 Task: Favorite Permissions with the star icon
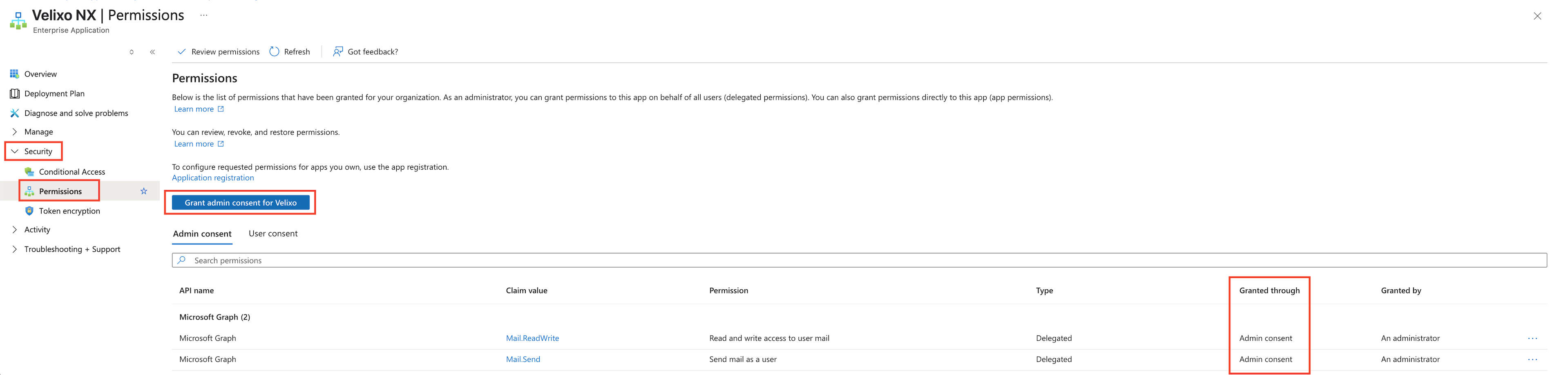pyautogui.click(x=144, y=191)
